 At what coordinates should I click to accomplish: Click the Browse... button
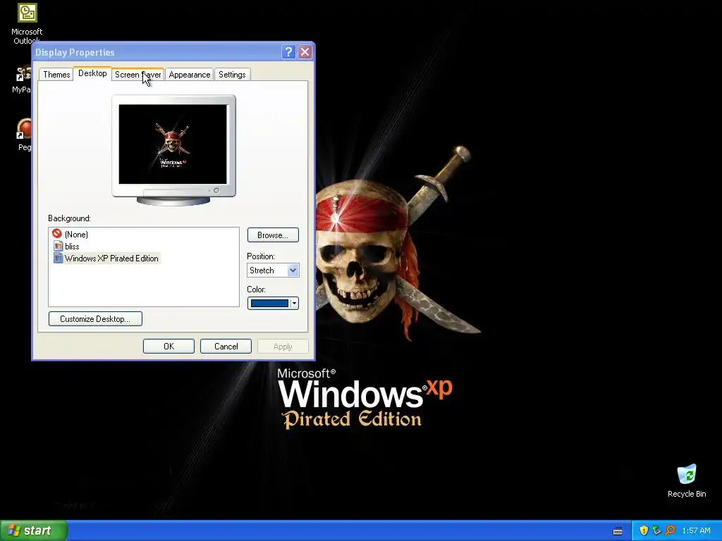[273, 235]
